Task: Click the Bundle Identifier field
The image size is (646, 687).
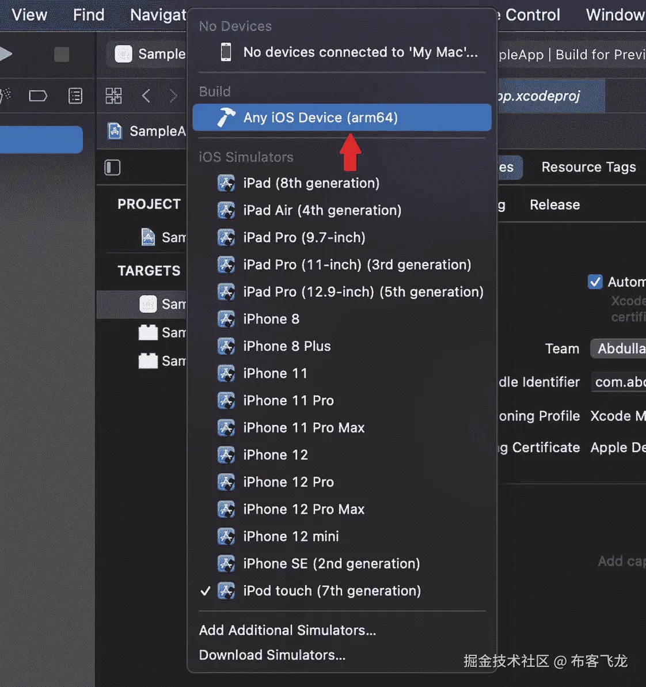Action: (x=619, y=382)
